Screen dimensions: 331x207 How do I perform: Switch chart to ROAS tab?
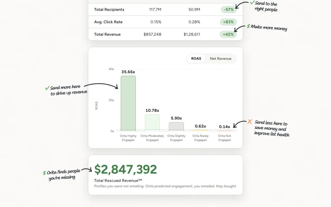[x=196, y=59]
